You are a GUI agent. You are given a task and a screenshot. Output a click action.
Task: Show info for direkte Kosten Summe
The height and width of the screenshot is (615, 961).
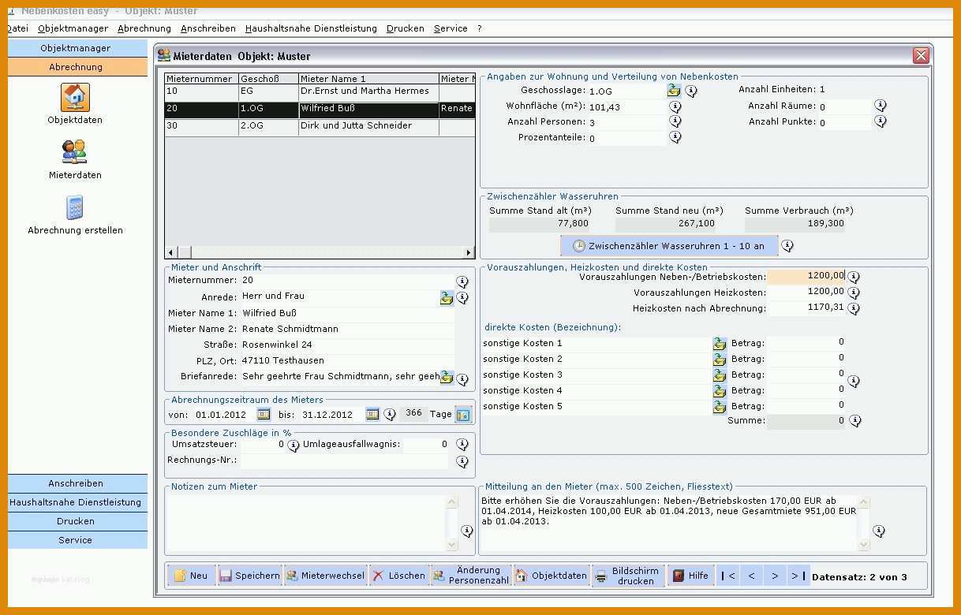pyautogui.click(x=854, y=421)
